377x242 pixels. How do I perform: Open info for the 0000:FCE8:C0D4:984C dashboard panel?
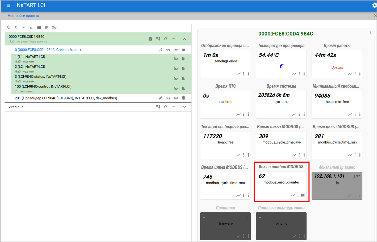coord(370,33)
